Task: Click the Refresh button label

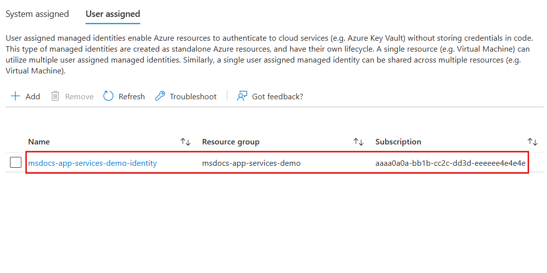Action: click(132, 97)
